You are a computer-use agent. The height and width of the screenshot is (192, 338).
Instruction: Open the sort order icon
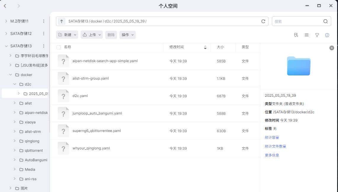[296, 35]
